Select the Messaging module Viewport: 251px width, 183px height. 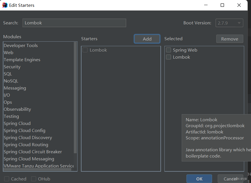click(x=38, y=88)
